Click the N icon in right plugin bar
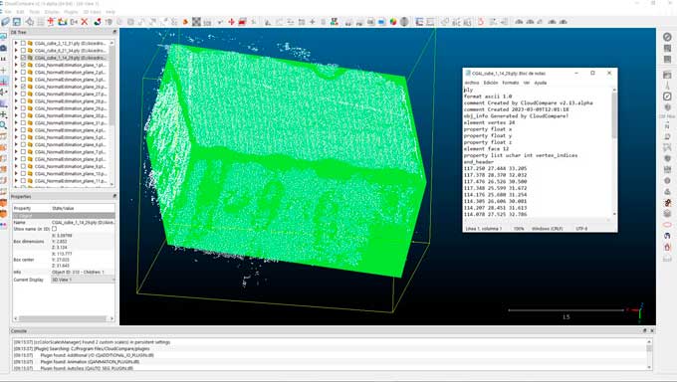677x382 pixels. tap(667, 126)
